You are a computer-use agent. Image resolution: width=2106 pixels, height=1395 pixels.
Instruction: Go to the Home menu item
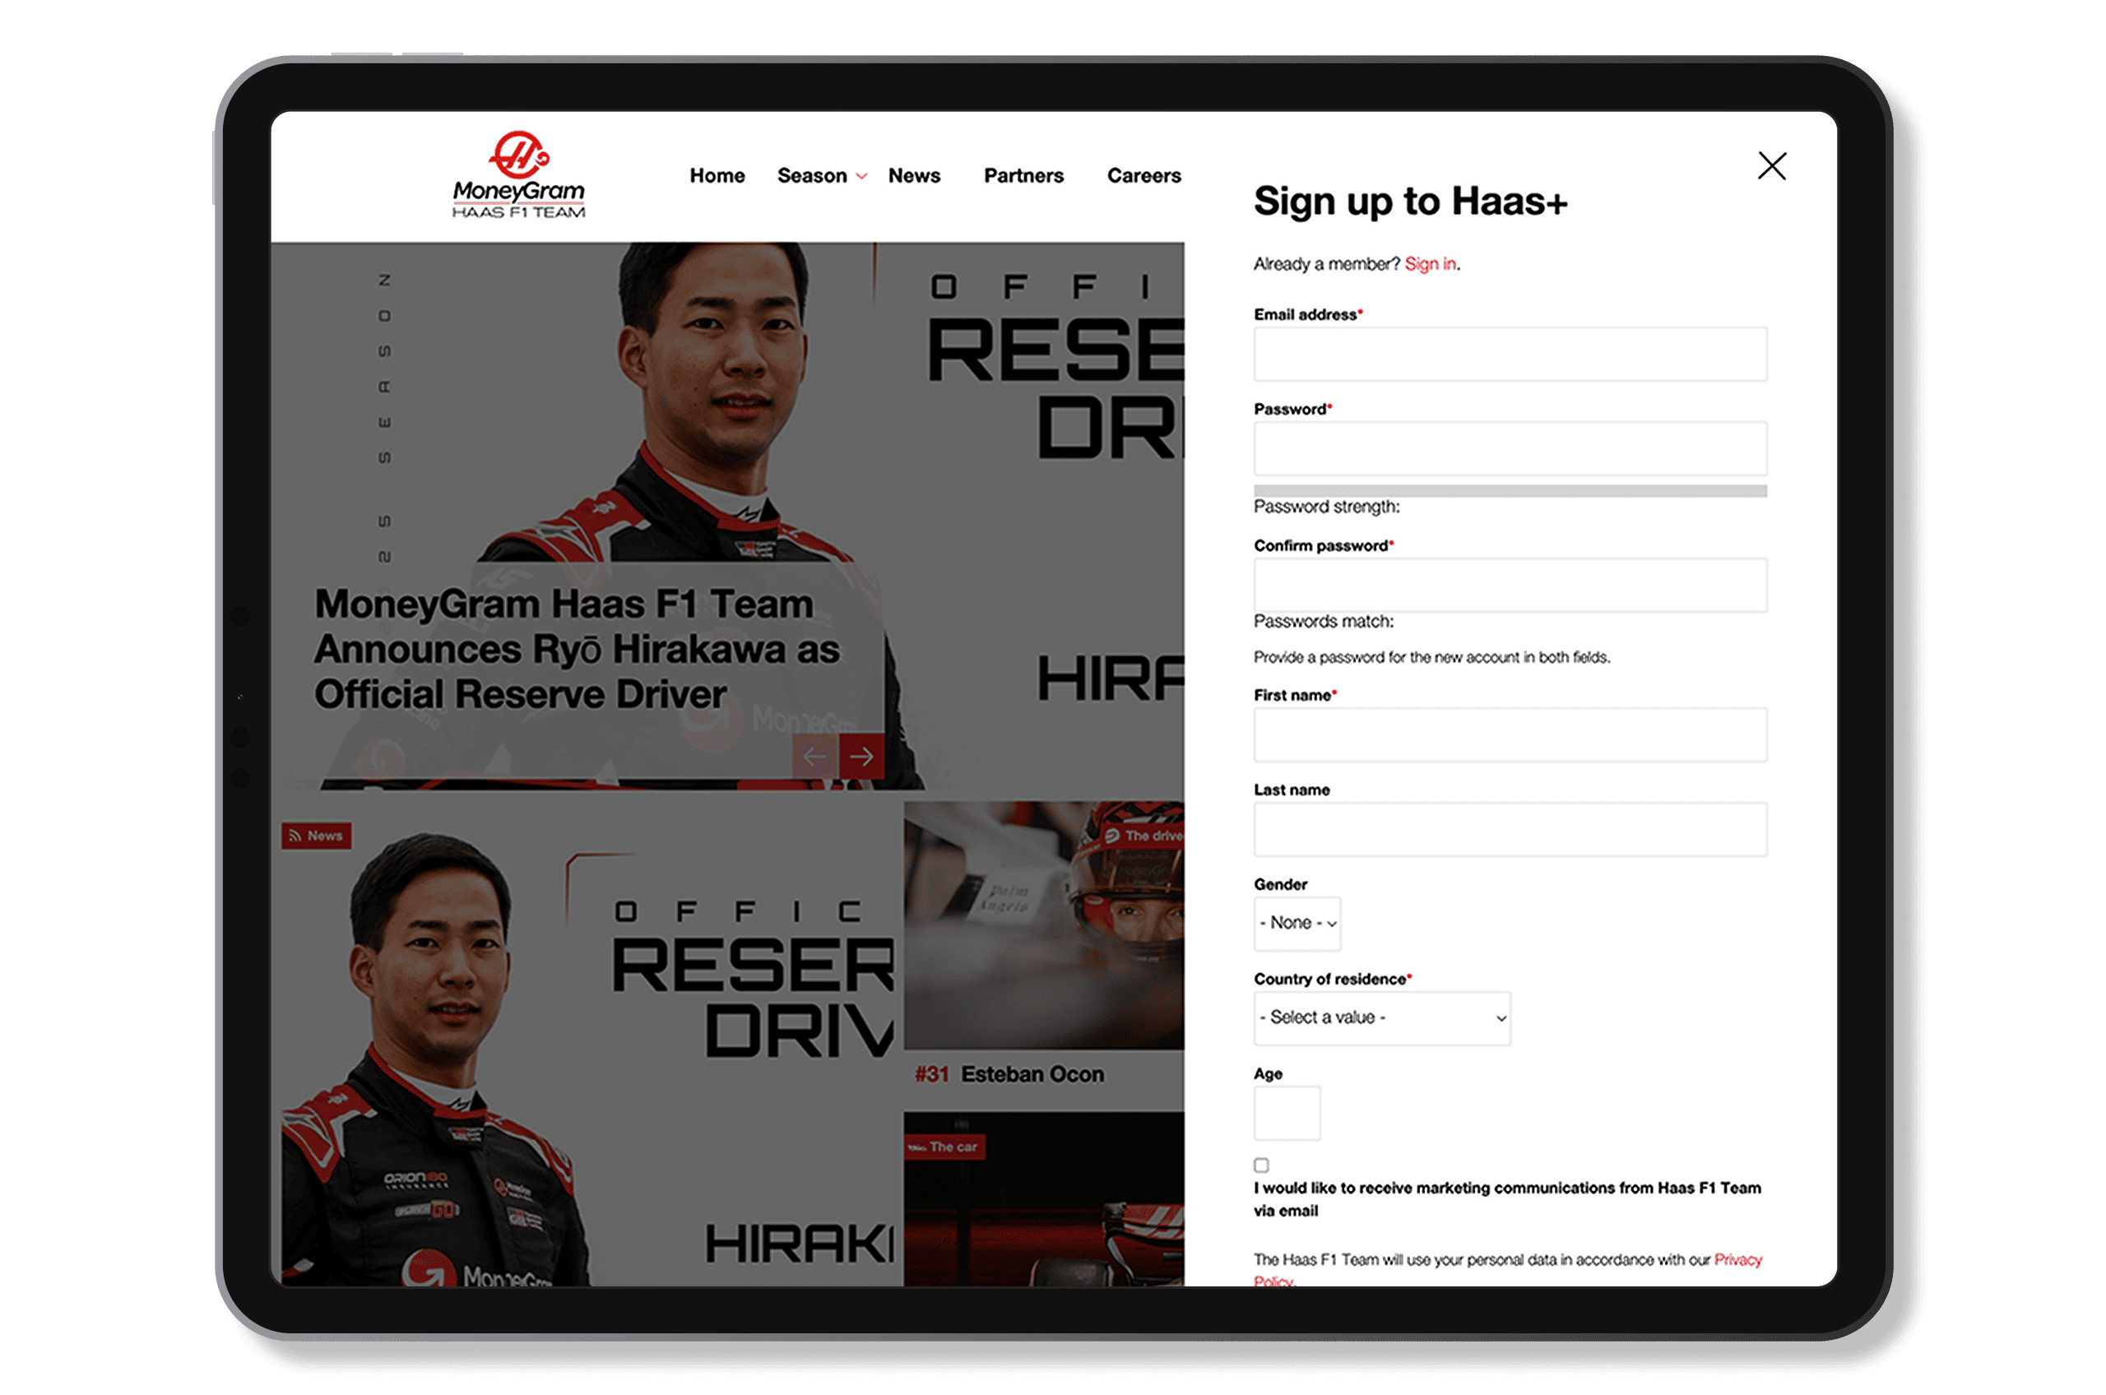click(x=717, y=175)
